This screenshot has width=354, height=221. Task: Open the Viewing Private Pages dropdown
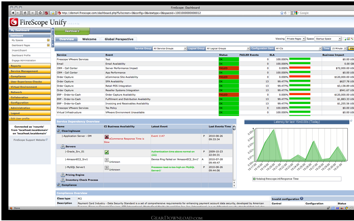296,39
